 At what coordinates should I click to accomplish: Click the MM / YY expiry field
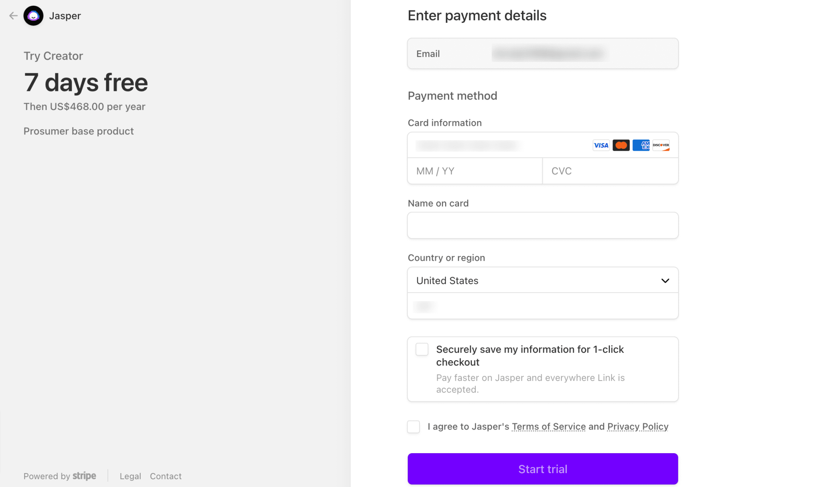point(475,171)
